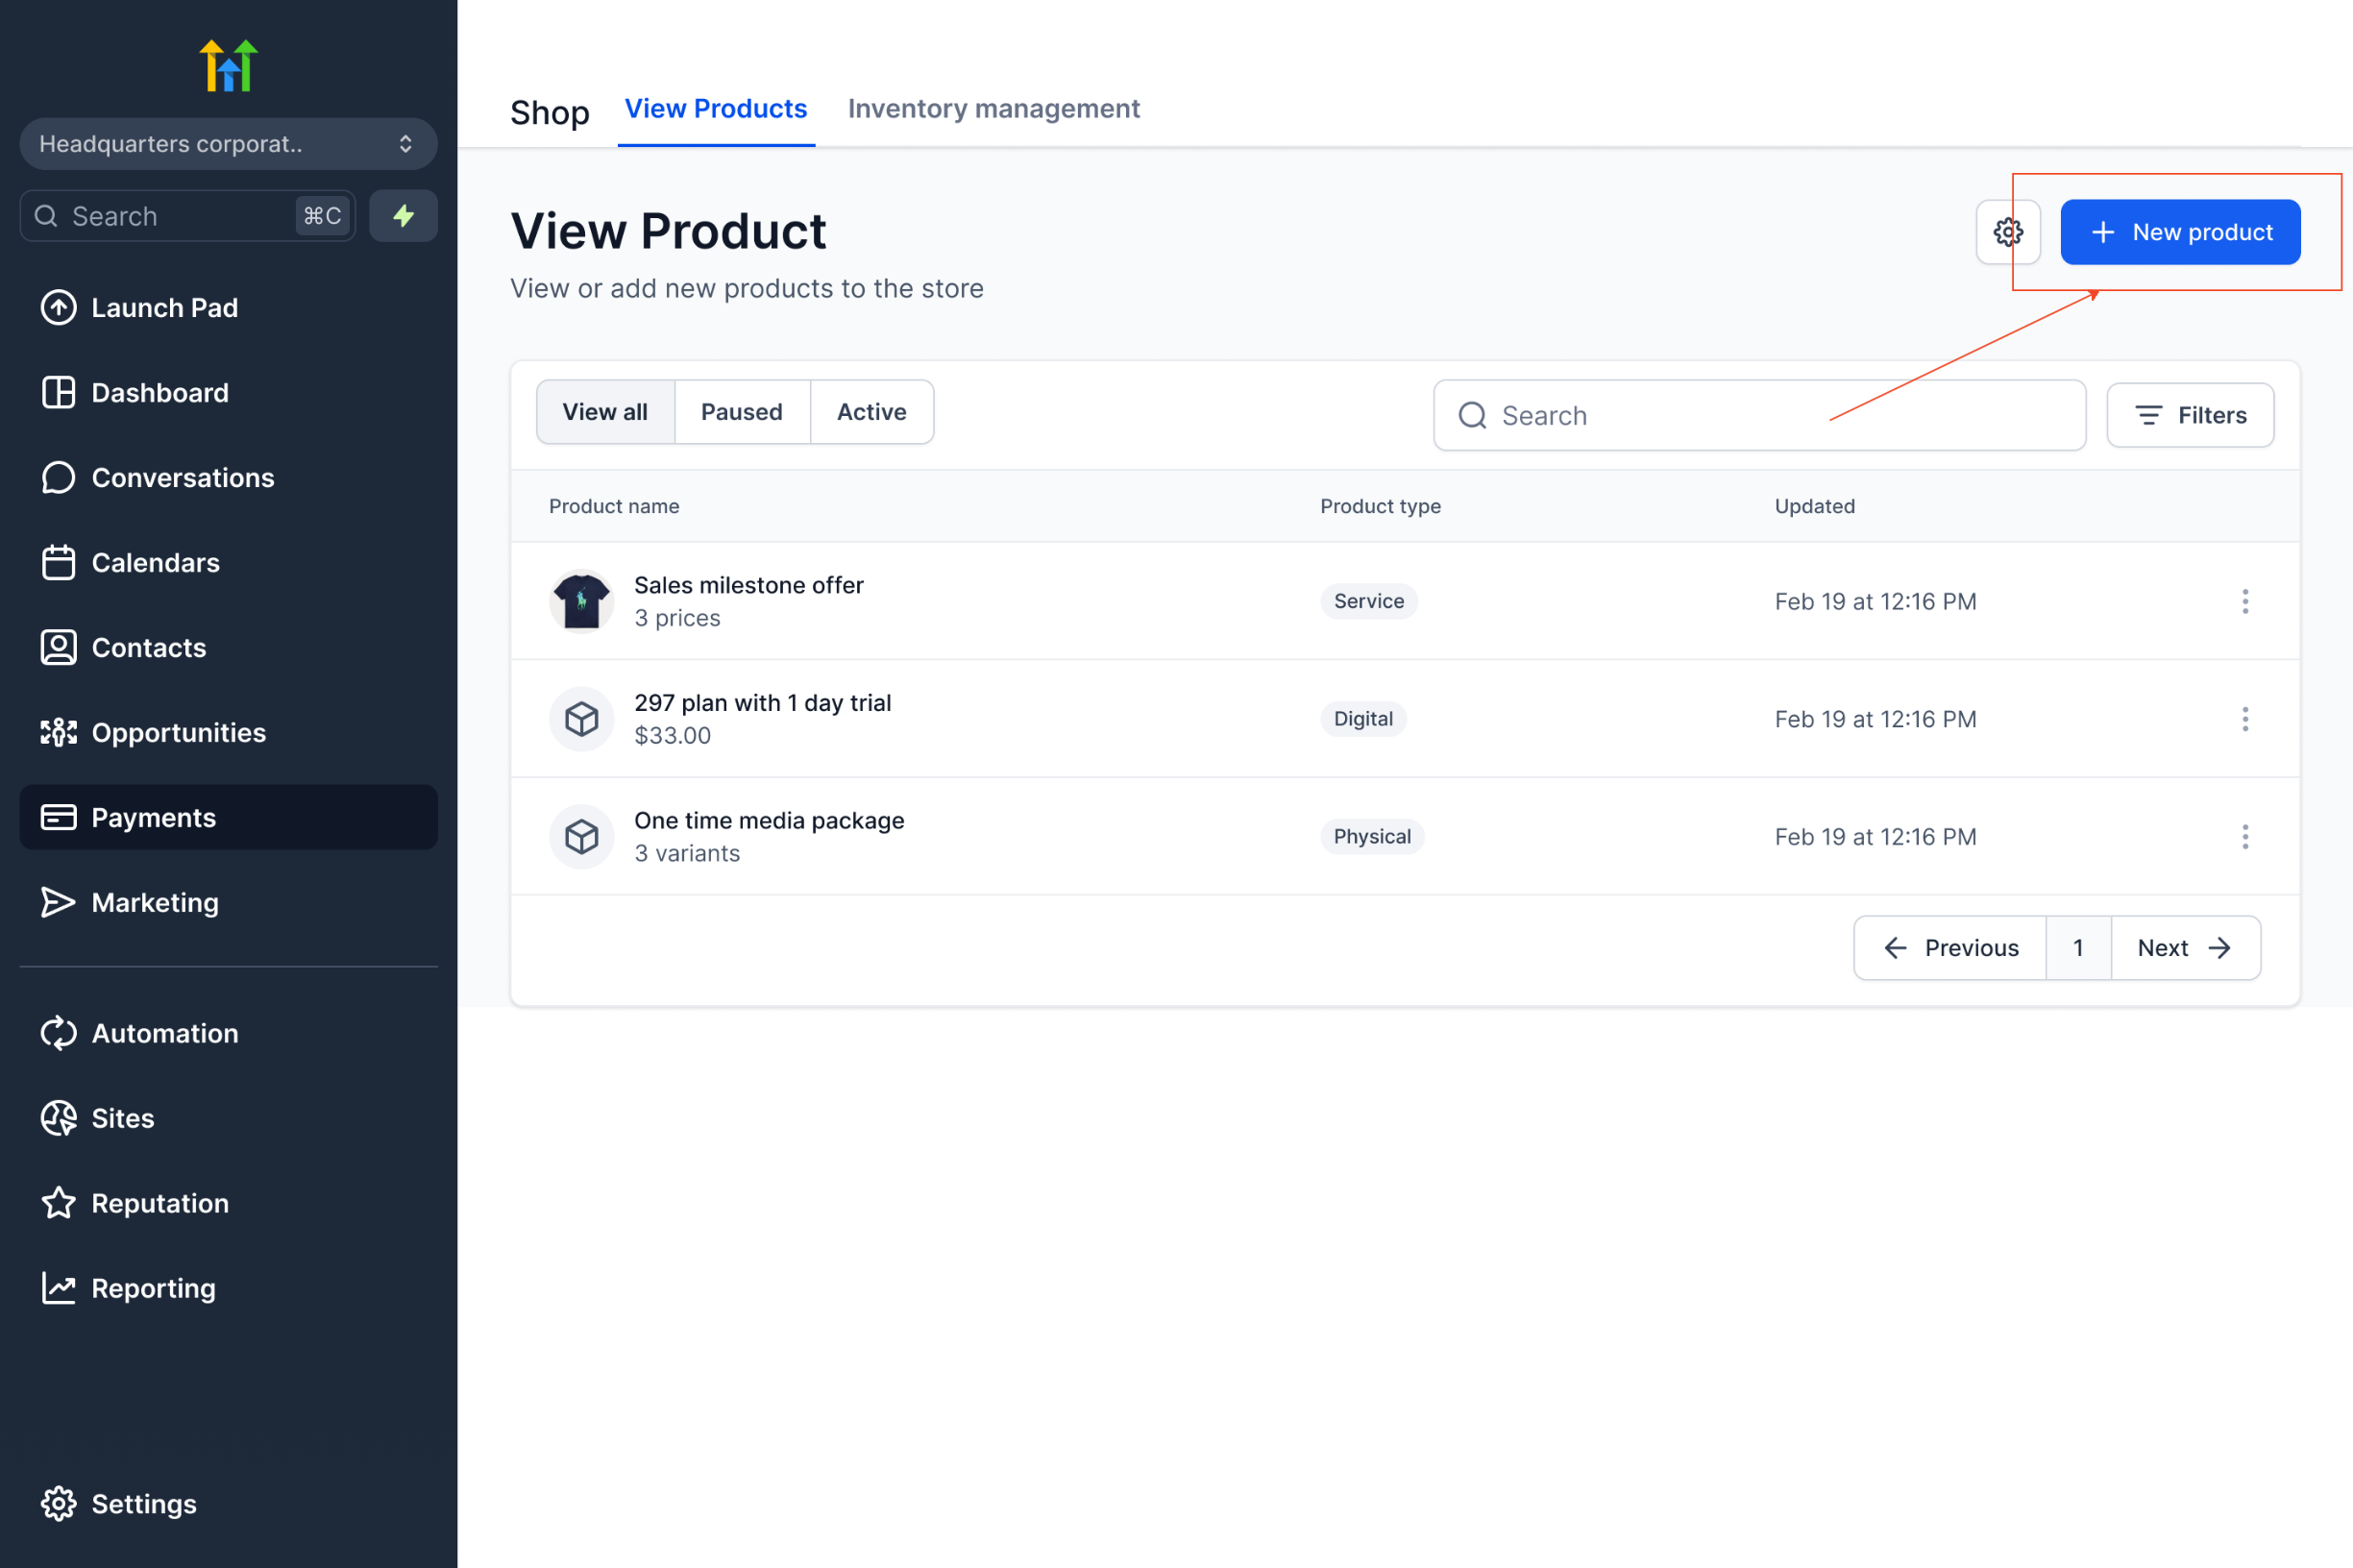Open options menu for Sales milestone offer

(2245, 601)
